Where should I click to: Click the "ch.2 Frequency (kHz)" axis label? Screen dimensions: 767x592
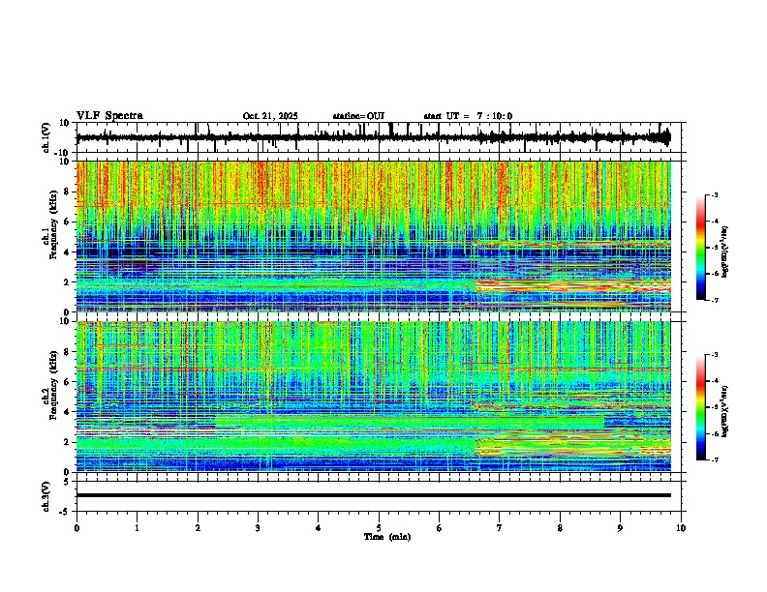(50, 385)
